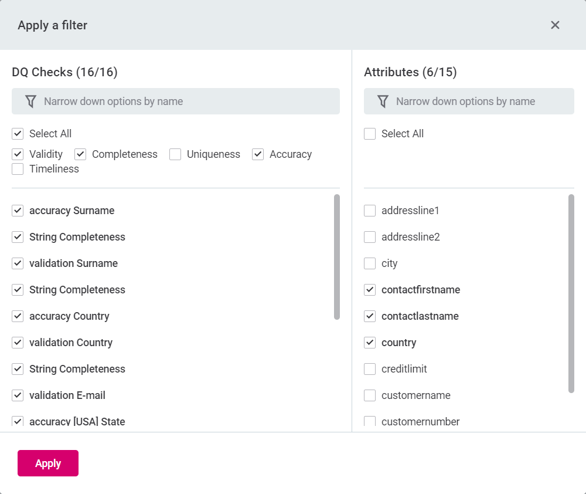Screen dimensions: 586x494
Task: Close the Apply a filter dialog
Action: click(555, 25)
